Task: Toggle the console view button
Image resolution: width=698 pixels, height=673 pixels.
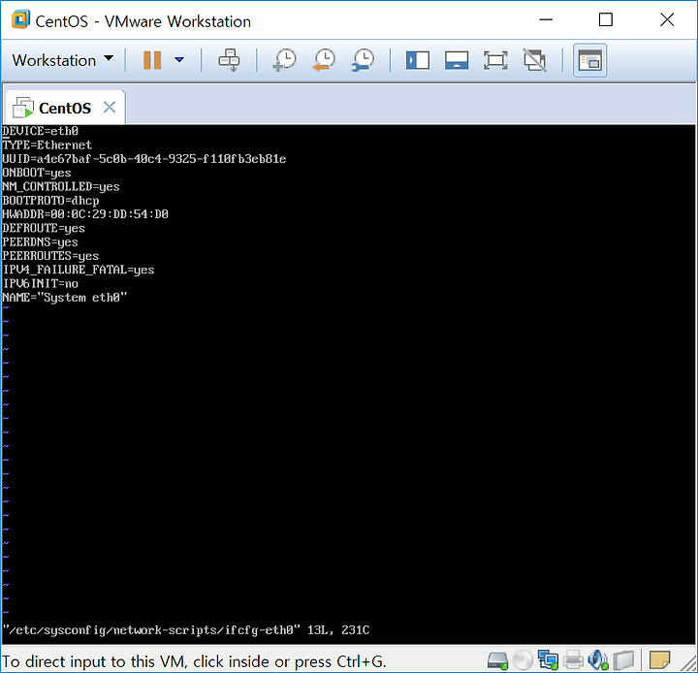Action: tap(589, 60)
